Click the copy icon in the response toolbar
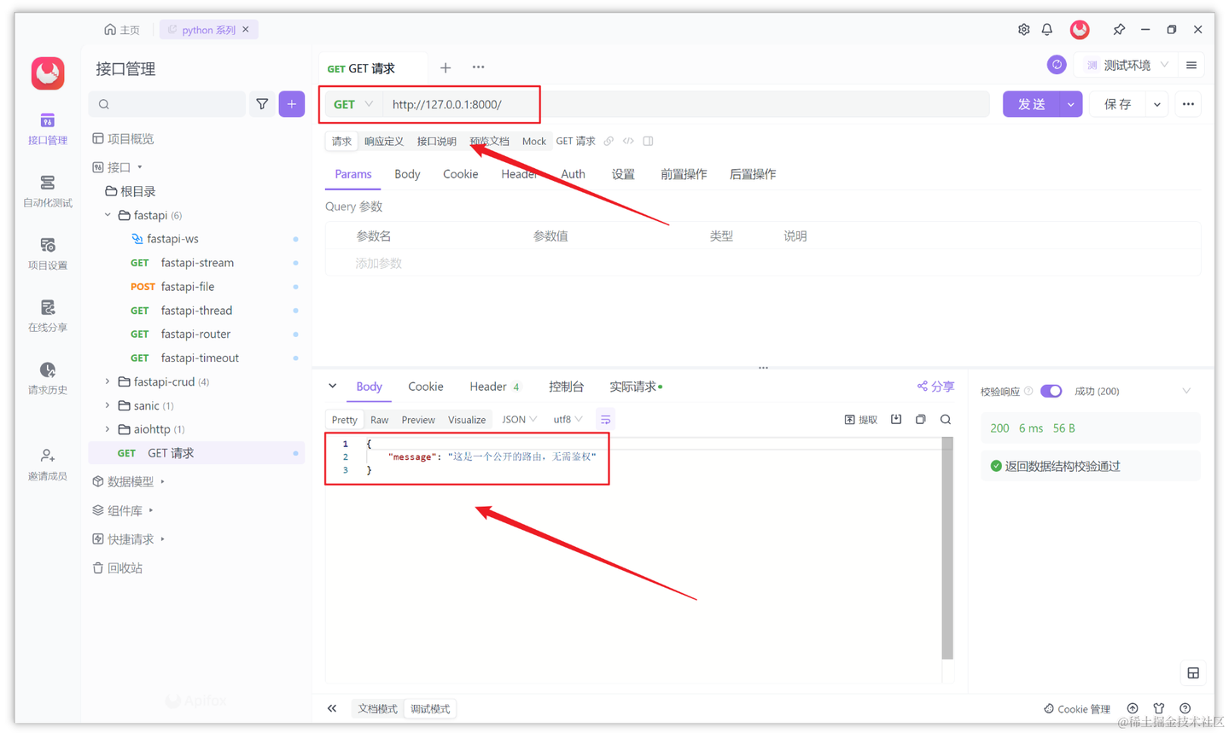The width and height of the screenshot is (1229, 733). 920,419
